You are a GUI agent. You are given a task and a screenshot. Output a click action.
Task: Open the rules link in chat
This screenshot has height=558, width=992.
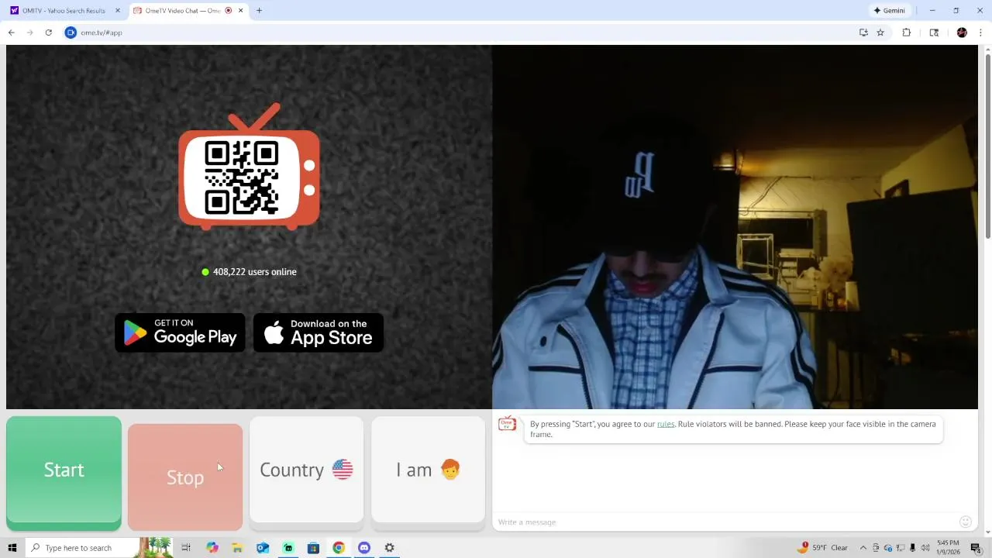point(666,424)
